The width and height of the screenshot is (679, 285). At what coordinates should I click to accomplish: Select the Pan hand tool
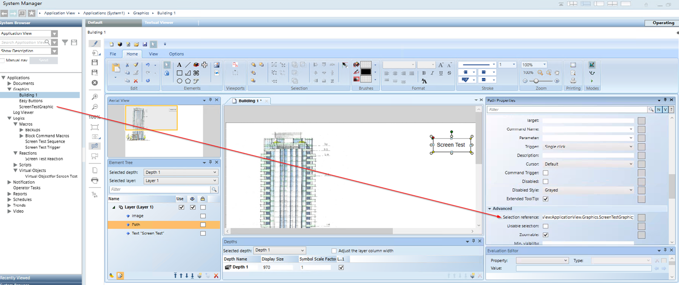[x=557, y=73]
